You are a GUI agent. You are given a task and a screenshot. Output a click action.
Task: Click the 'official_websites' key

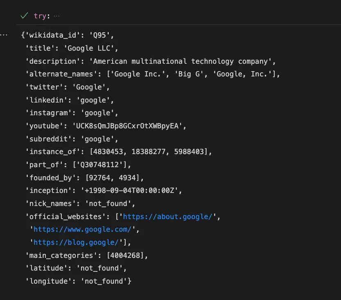(65, 217)
